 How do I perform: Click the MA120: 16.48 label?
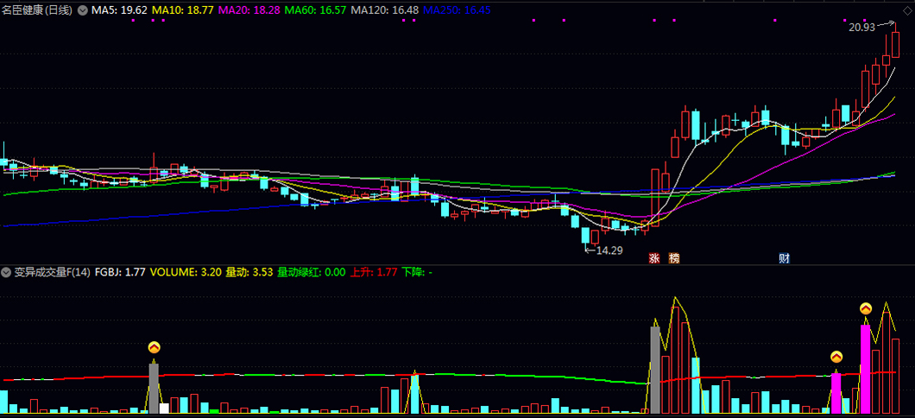(x=384, y=9)
